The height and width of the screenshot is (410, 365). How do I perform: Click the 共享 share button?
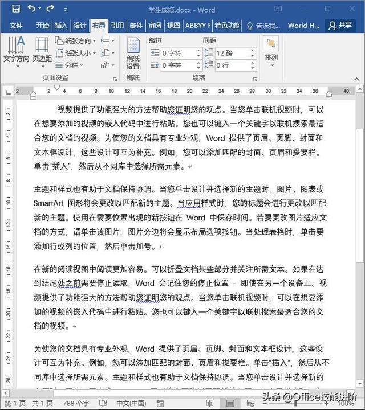pyautogui.click(x=340, y=26)
